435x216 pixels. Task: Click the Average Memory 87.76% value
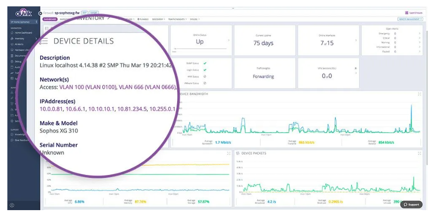tap(140, 202)
